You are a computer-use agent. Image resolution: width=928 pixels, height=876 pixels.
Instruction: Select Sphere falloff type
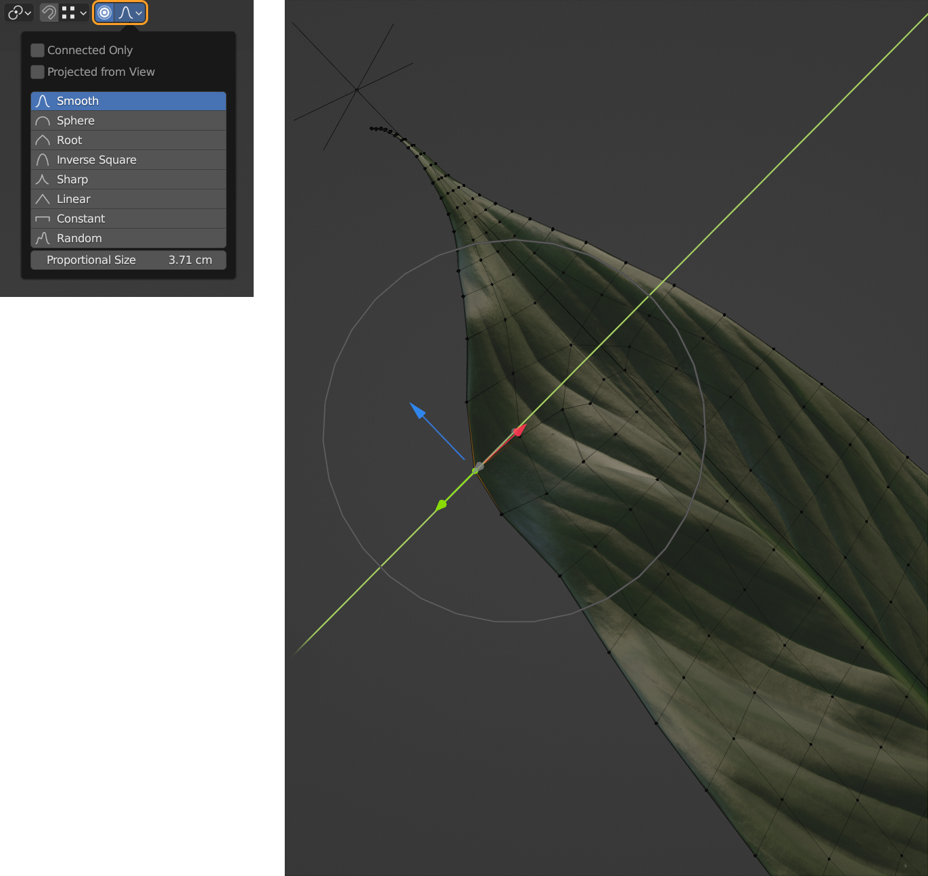129,121
